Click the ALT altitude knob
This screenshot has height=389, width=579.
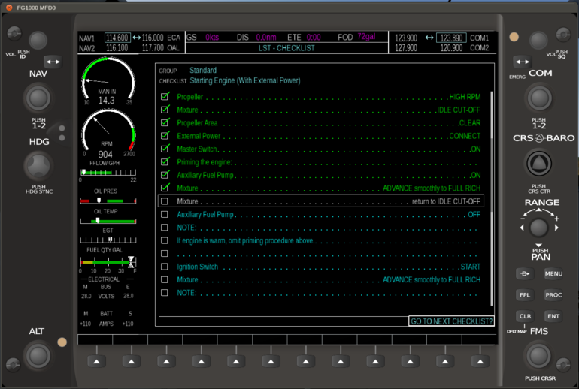coord(37,354)
